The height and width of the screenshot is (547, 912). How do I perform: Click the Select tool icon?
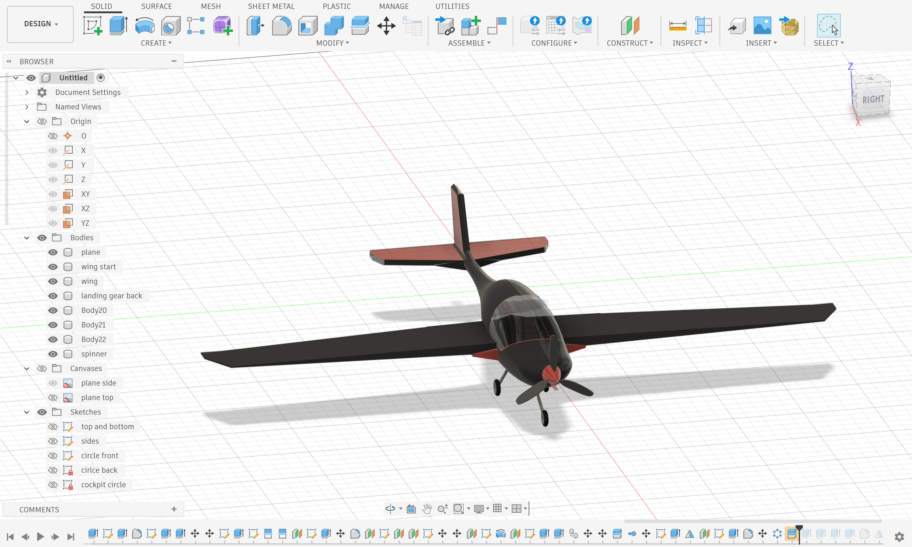(x=829, y=26)
